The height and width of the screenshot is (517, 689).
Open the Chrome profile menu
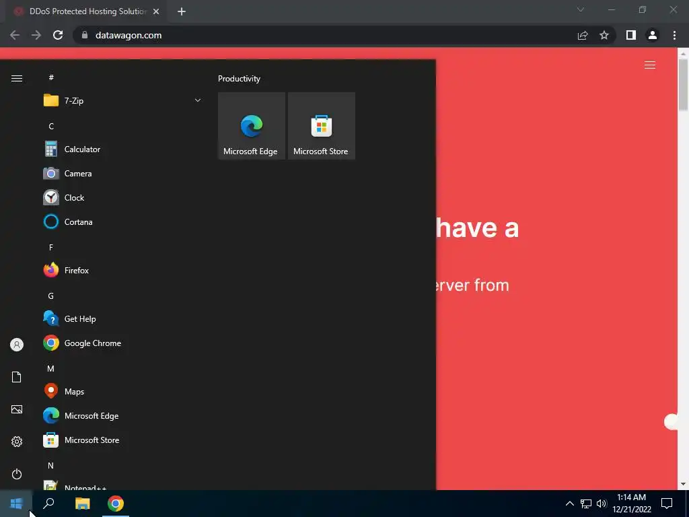pyautogui.click(x=653, y=35)
